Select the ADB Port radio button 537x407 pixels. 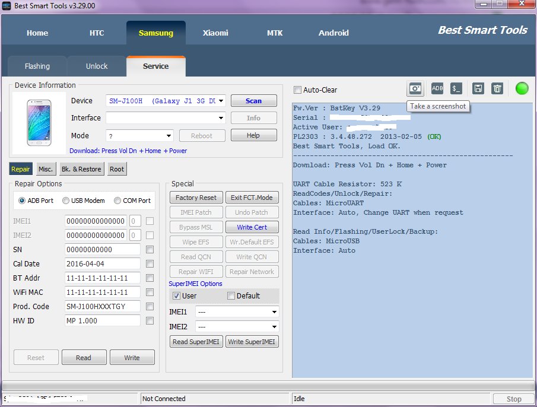[x=22, y=201]
